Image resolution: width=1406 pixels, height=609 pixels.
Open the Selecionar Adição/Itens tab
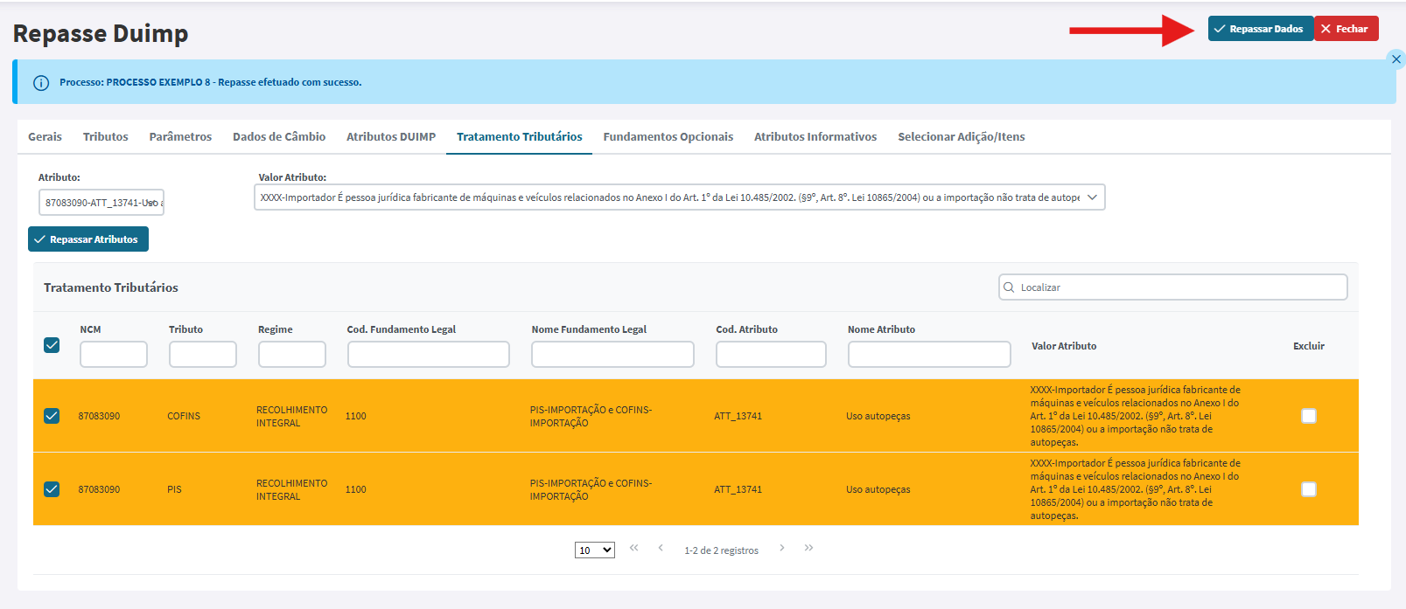tap(962, 136)
